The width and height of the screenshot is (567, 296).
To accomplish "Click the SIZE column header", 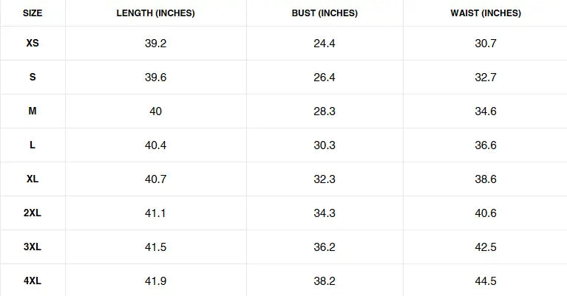I will tap(33, 13).
